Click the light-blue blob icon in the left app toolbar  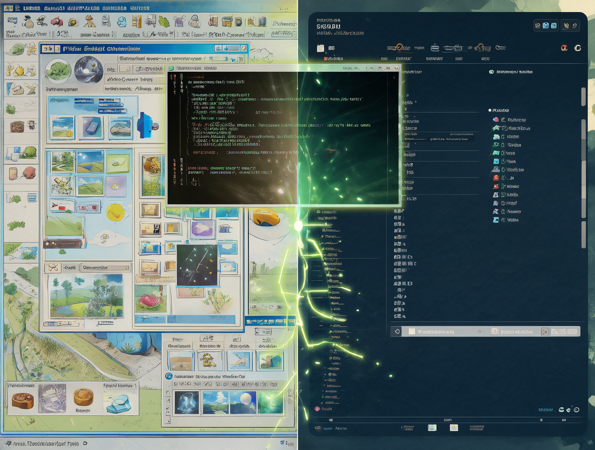tap(122, 22)
